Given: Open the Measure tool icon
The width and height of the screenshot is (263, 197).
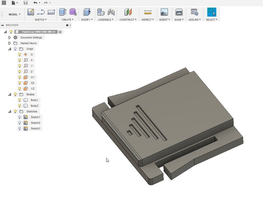Looking at the screenshot, I should (x=148, y=12).
